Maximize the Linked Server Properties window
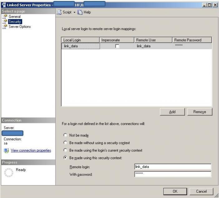Screen dimensions: 219x198 (x=210, y=5)
